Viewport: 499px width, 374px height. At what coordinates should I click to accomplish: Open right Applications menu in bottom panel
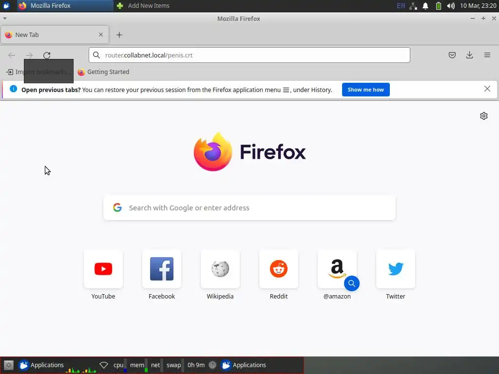(244, 365)
